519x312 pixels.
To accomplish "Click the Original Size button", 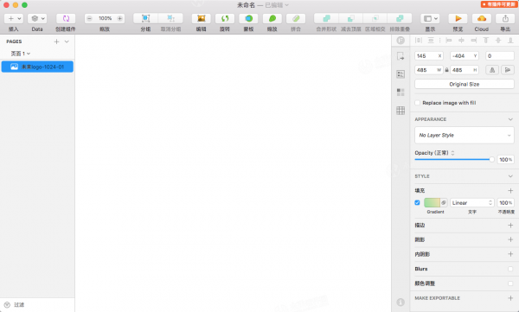I will (x=465, y=84).
